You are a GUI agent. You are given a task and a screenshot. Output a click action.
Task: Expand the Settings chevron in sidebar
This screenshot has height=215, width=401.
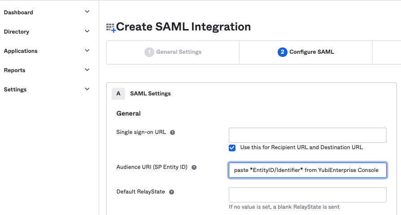tap(87, 89)
